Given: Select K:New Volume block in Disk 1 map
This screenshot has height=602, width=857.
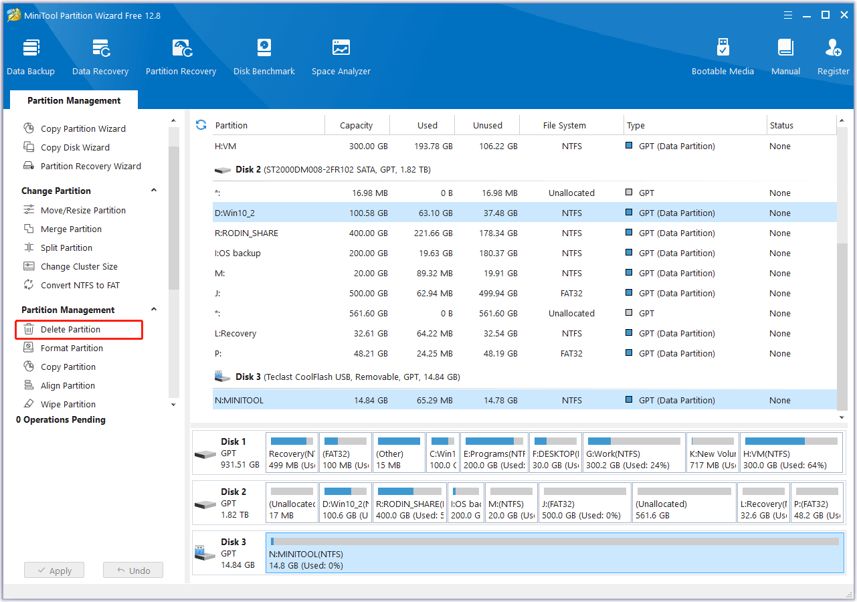Looking at the screenshot, I should tap(712, 453).
